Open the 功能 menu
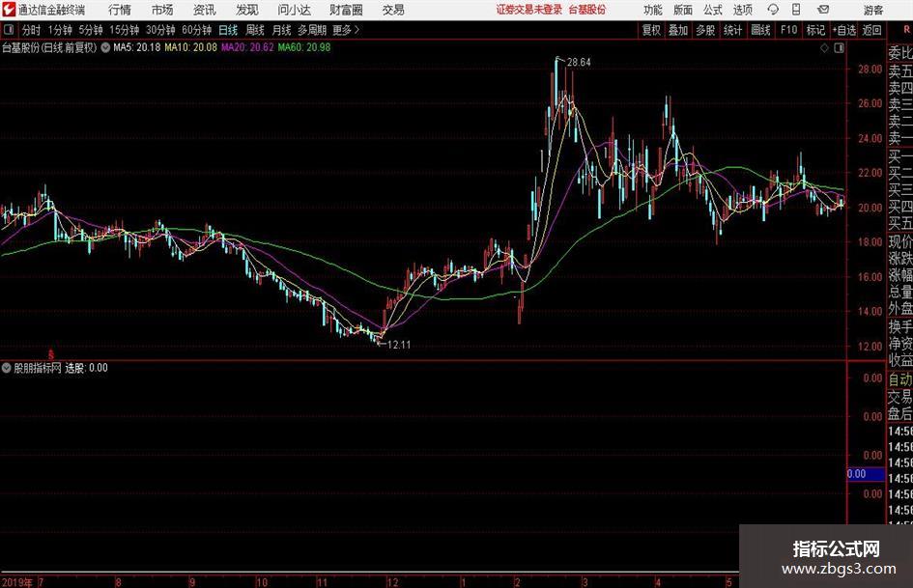The image size is (913, 588). point(653,10)
